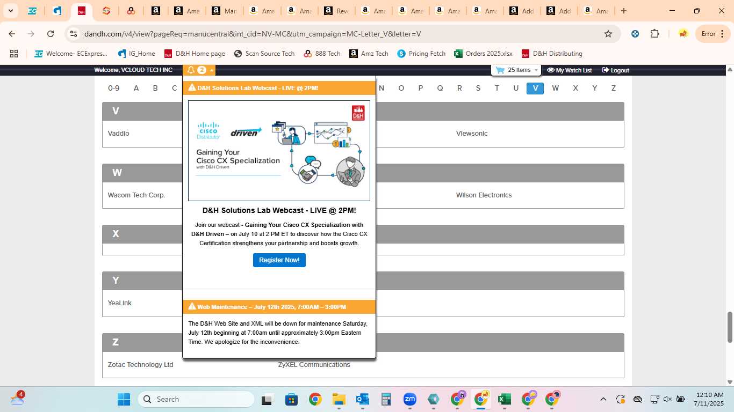Screen dimensions: 734x412
Task: Open the Viewsonic manufacturer link
Action: click(x=472, y=134)
